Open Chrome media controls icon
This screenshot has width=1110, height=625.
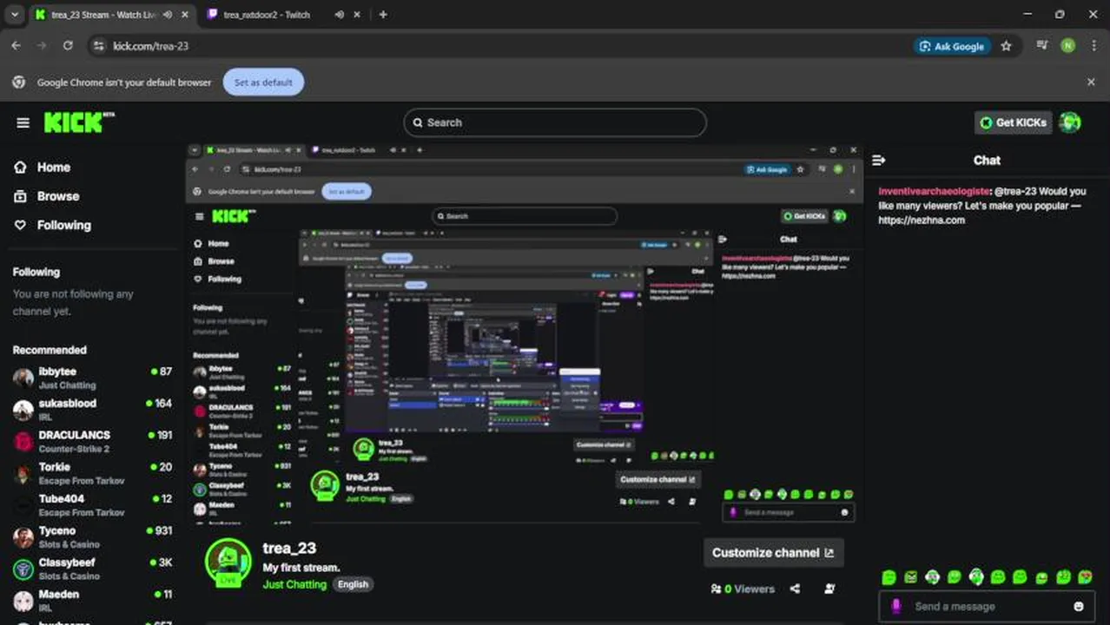(x=1042, y=46)
